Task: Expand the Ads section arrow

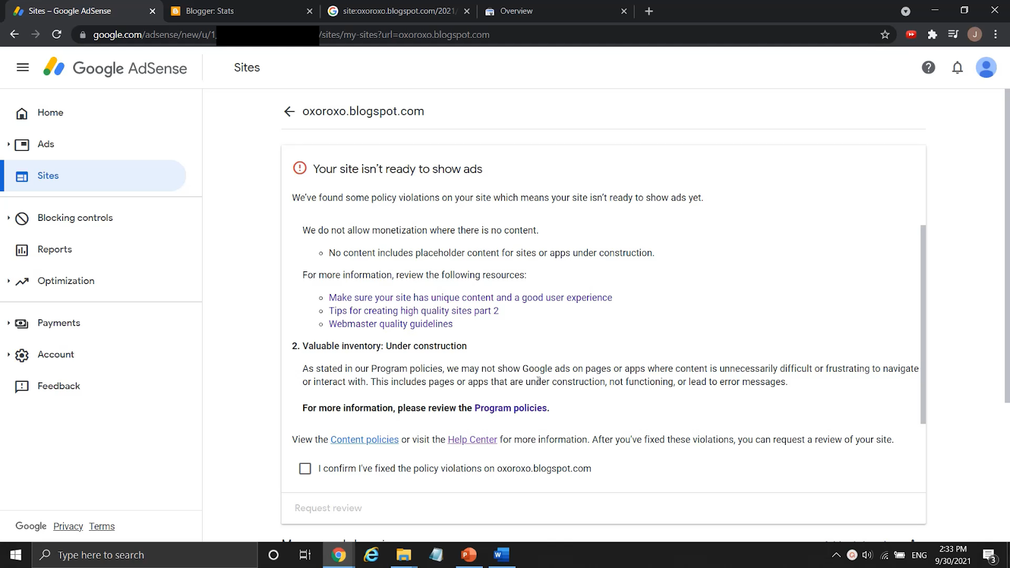Action: coord(8,145)
